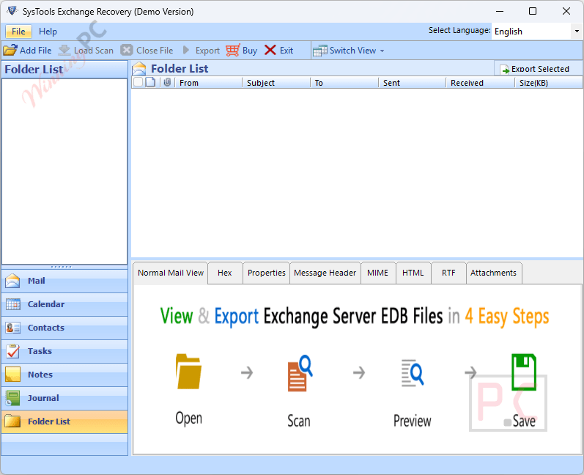Click the Journal book icon in sidebar
Viewport: 584px width, 475px height.
pos(13,398)
